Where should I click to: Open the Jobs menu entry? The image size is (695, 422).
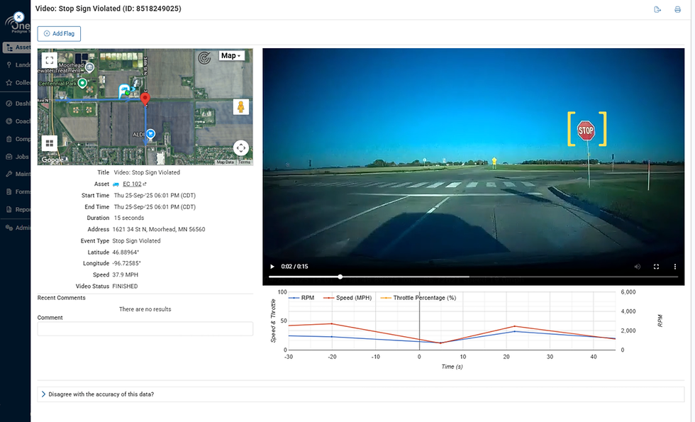click(x=14, y=156)
